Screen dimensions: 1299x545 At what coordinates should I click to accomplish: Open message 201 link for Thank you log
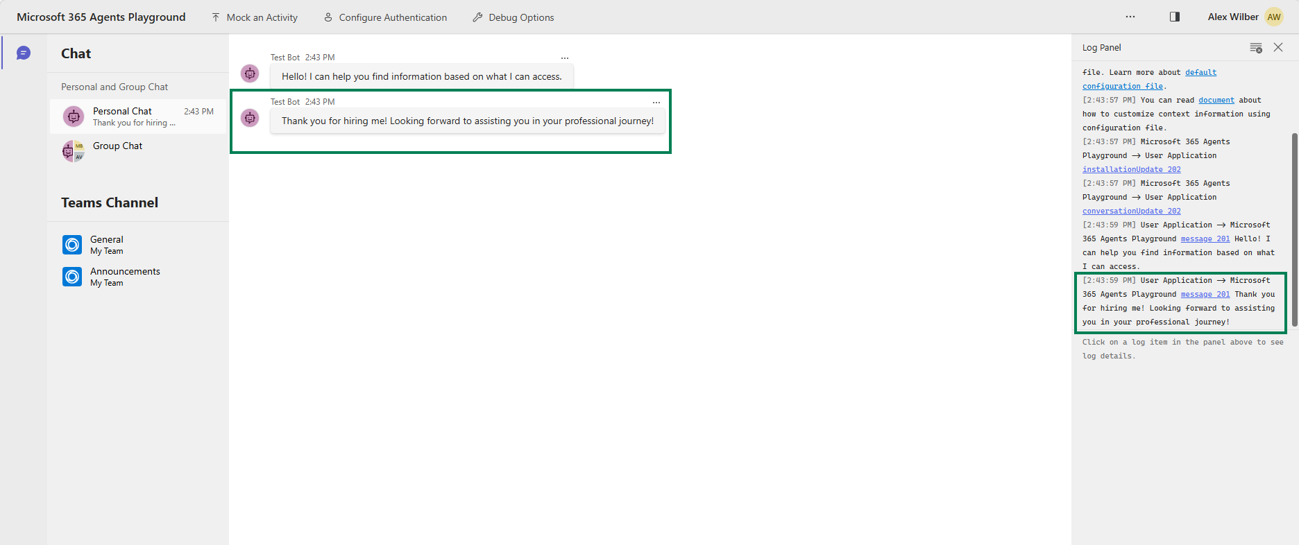(1205, 295)
